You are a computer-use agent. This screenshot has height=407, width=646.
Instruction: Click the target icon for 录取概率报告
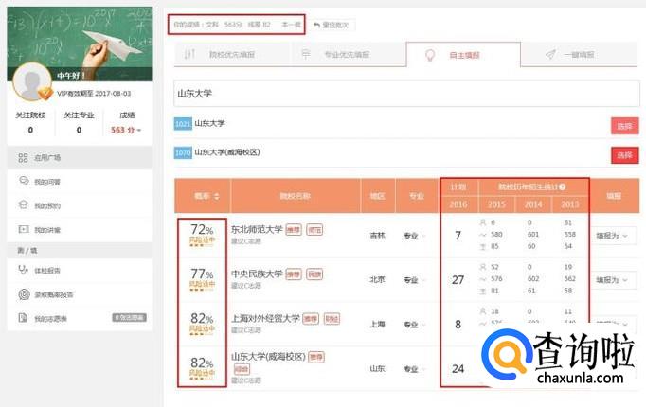click(x=24, y=294)
